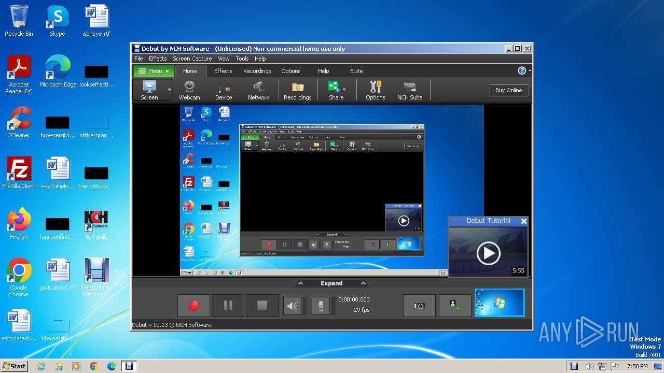Open Recycle Bin desktop icon
This screenshot has height=373, width=664.
click(19, 21)
